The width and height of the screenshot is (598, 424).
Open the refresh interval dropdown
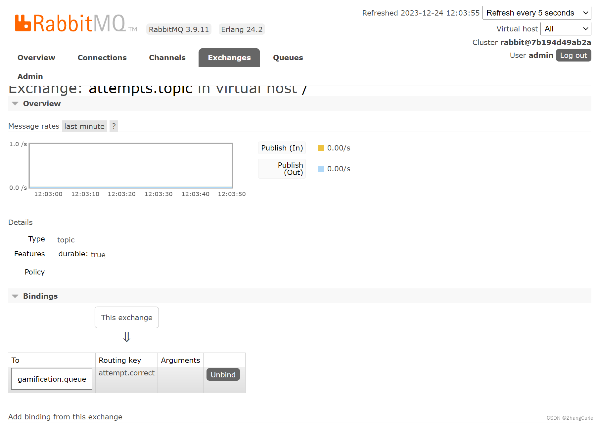coord(536,13)
